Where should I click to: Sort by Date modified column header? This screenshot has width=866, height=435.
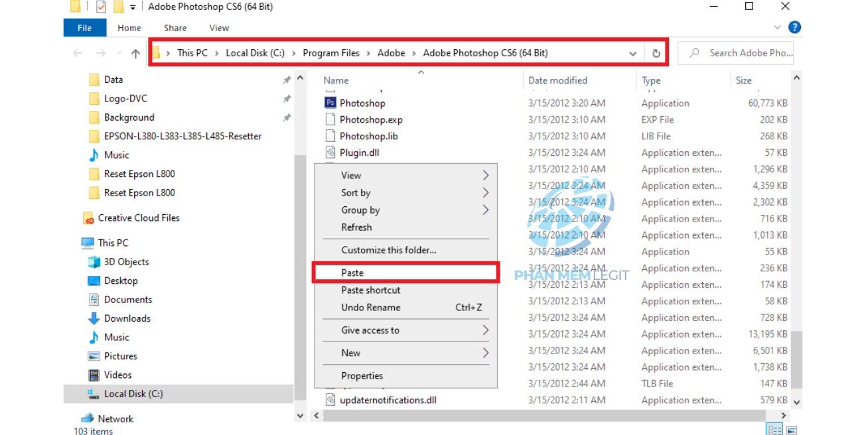(x=557, y=80)
